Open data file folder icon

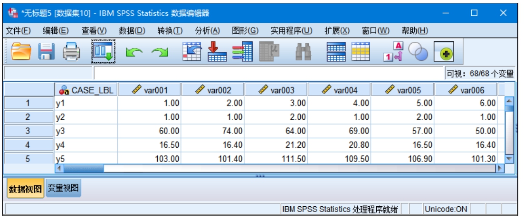[21, 52]
